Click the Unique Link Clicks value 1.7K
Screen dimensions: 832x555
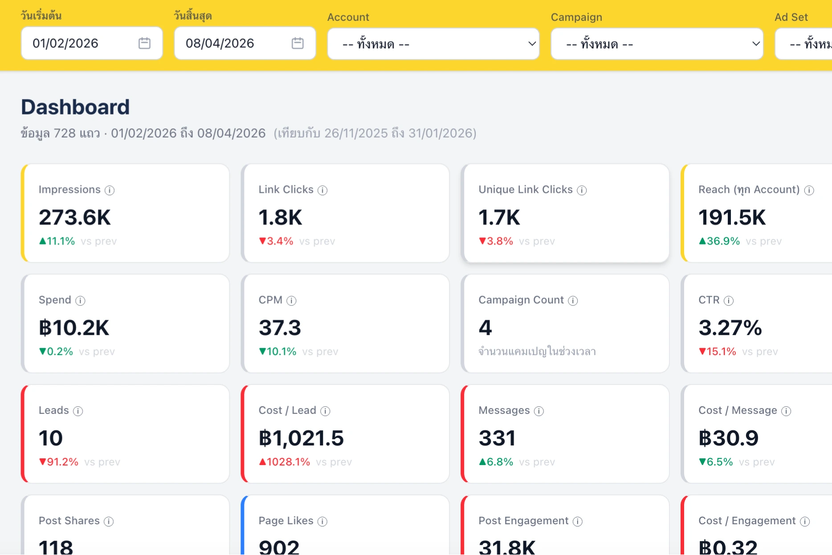coord(499,217)
